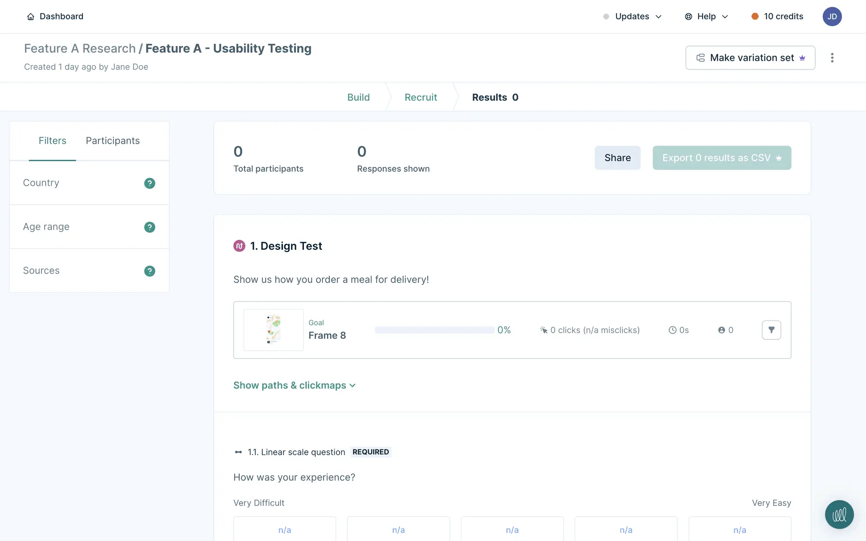
Task: Click the JD user avatar
Action: click(832, 17)
